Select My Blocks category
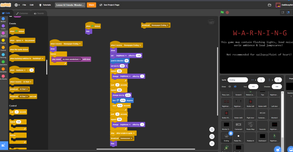Image resolution: width=293 pixels, height=152 pixels. (3, 77)
